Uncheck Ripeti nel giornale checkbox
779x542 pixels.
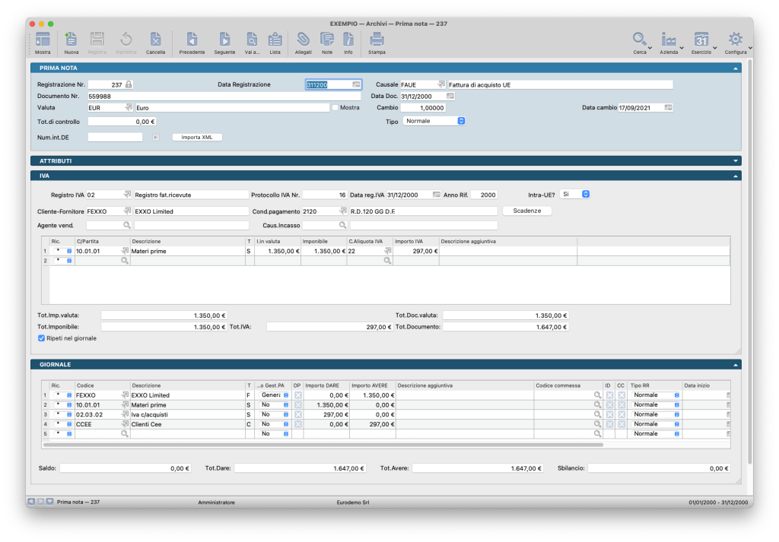tap(41, 338)
